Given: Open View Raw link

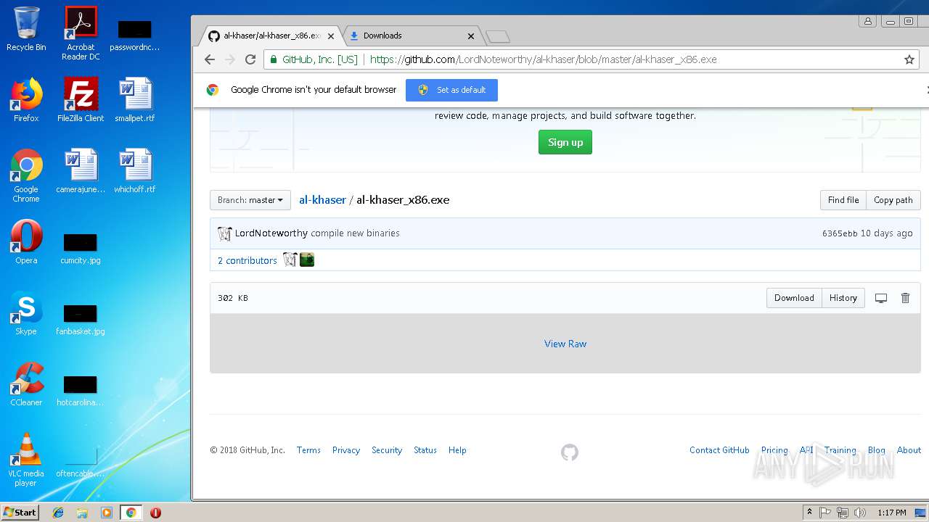Looking at the screenshot, I should [565, 344].
